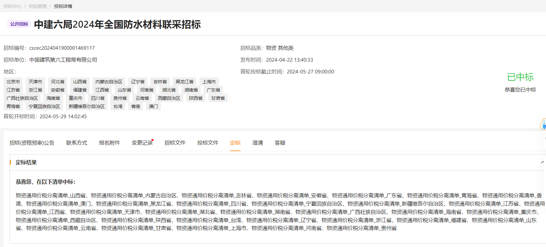This screenshot has width=546, height=247.
Task: Click the 恭喜您，在以下清单中标 heading
Action: click(46, 182)
